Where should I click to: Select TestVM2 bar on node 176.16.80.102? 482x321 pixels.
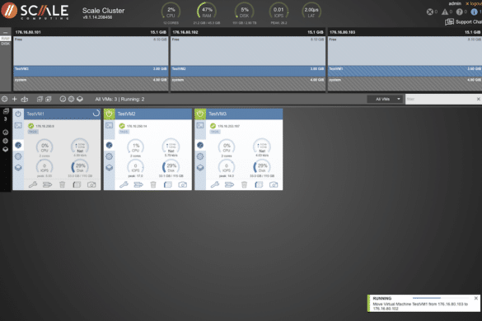pyautogui.click(x=248, y=70)
